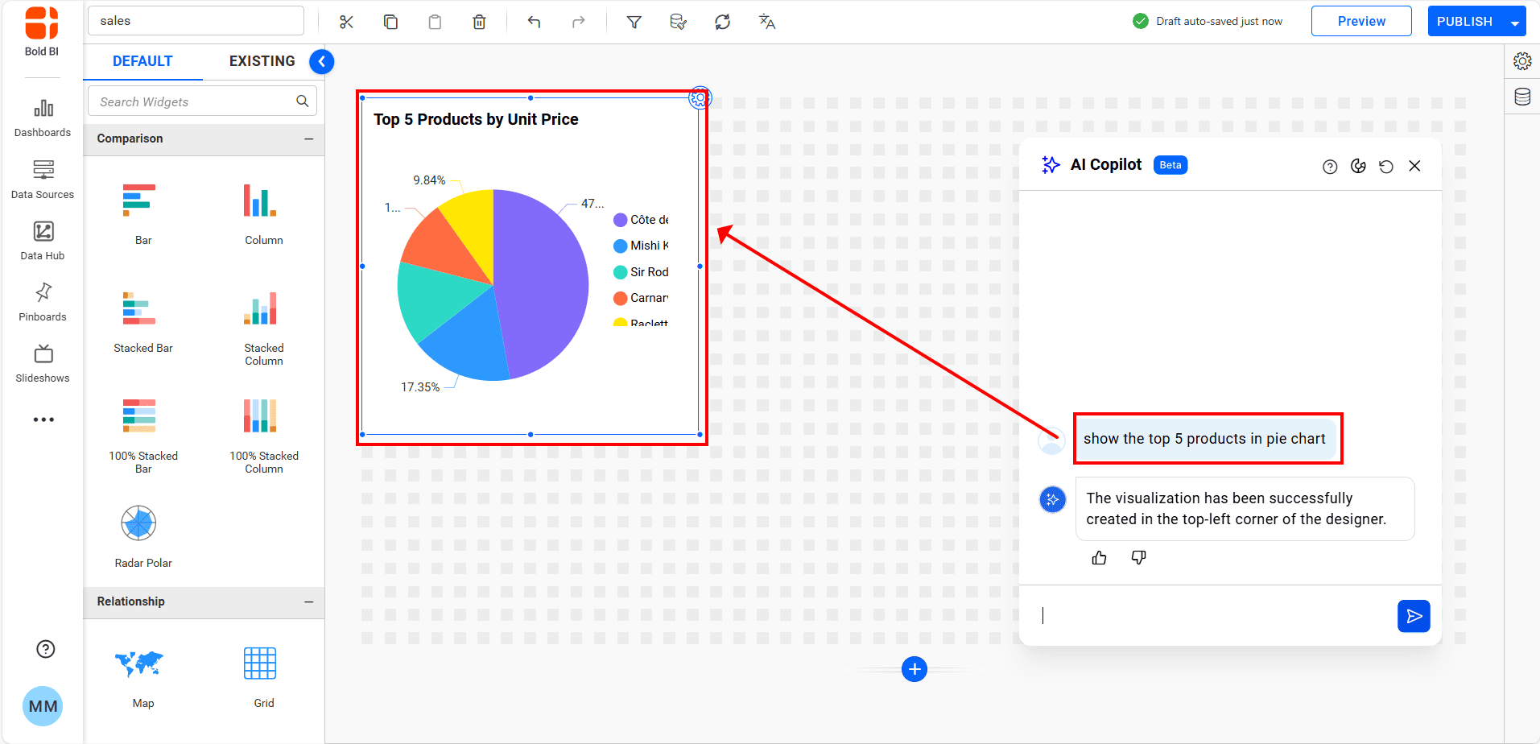The width and height of the screenshot is (1540, 744).
Task: Collapse the Relationship widget section
Action: coord(308,601)
